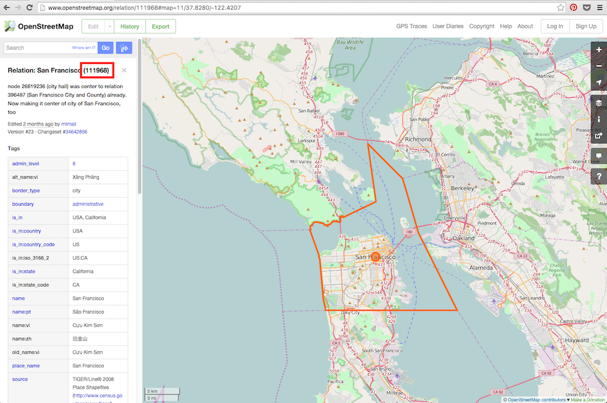This screenshot has width=607, height=403.
Task: Add a note with the comment icon
Action: [599, 155]
